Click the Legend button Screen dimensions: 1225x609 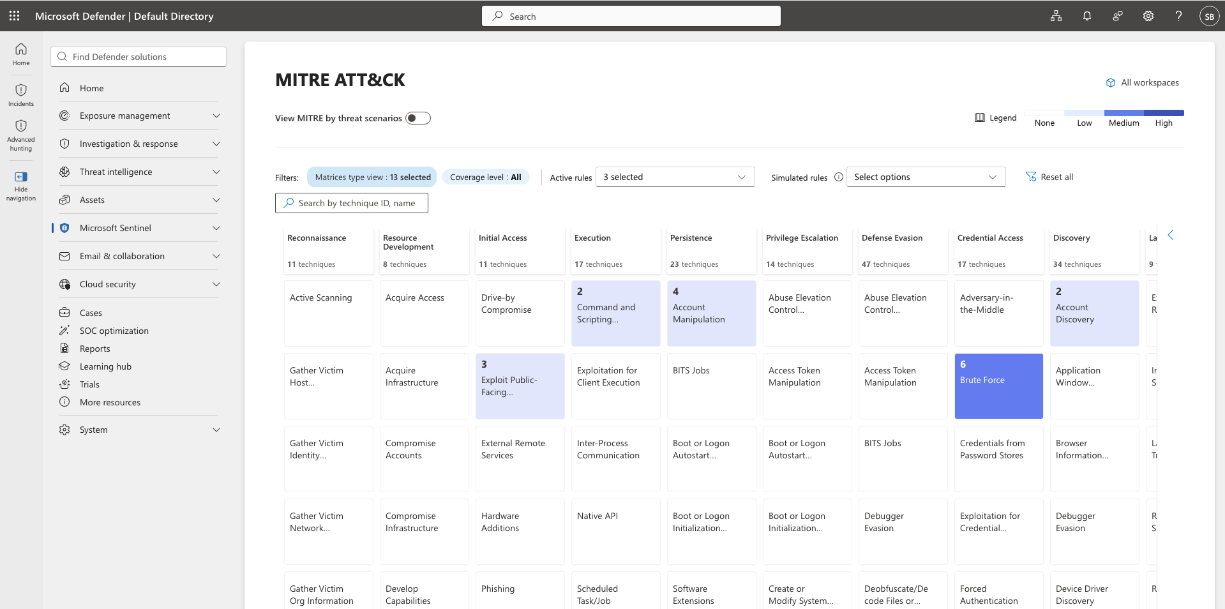click(x=996, y=117)
